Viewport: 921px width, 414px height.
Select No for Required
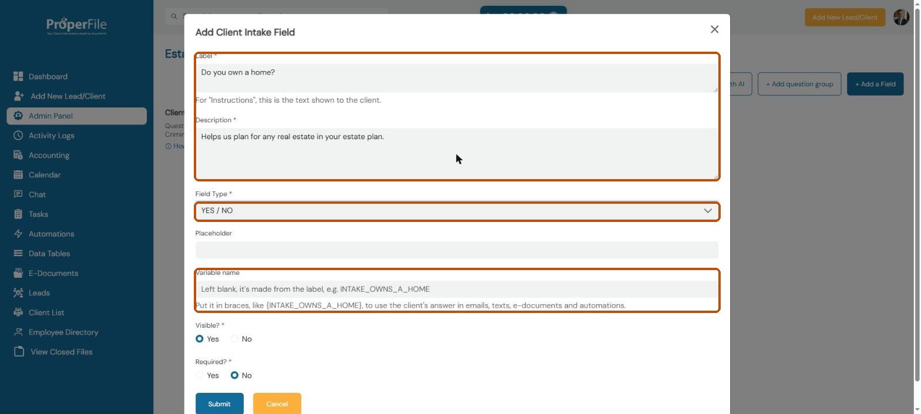point(234,375)
